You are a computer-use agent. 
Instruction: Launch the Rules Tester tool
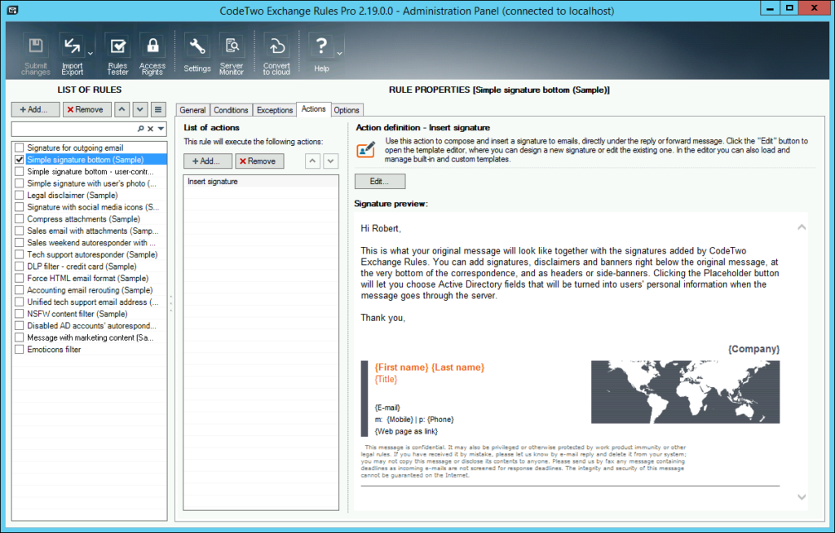click(117, 54)
